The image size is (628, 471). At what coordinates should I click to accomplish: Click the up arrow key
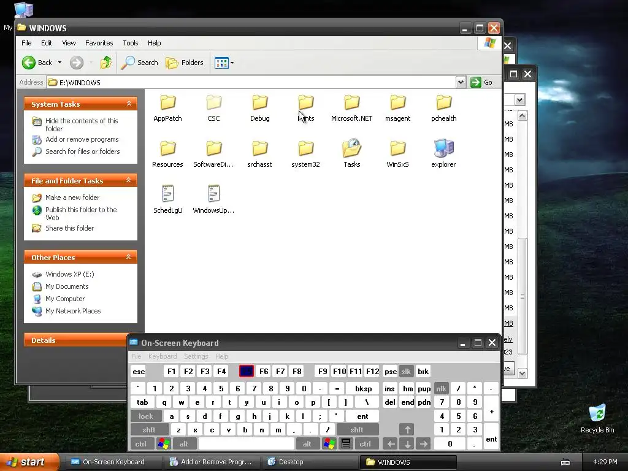[407, 430]
